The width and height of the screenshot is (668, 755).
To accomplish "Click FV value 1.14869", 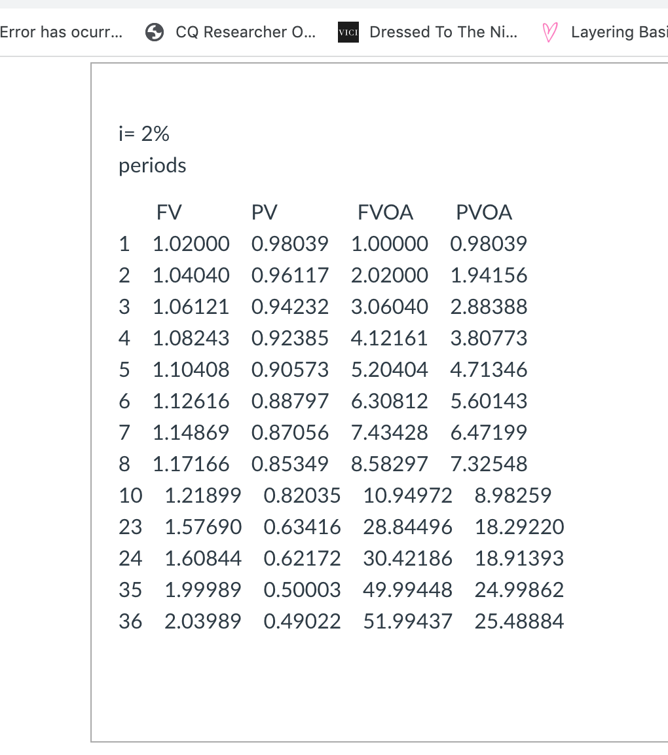I will (191, 433).
